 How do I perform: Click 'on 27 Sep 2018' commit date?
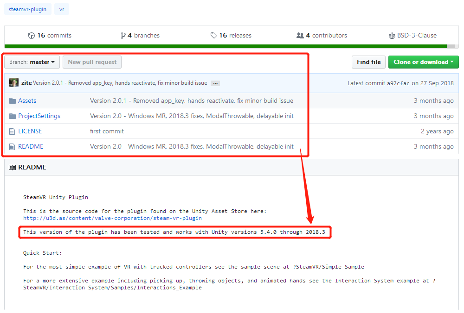(x=432, y=83)
